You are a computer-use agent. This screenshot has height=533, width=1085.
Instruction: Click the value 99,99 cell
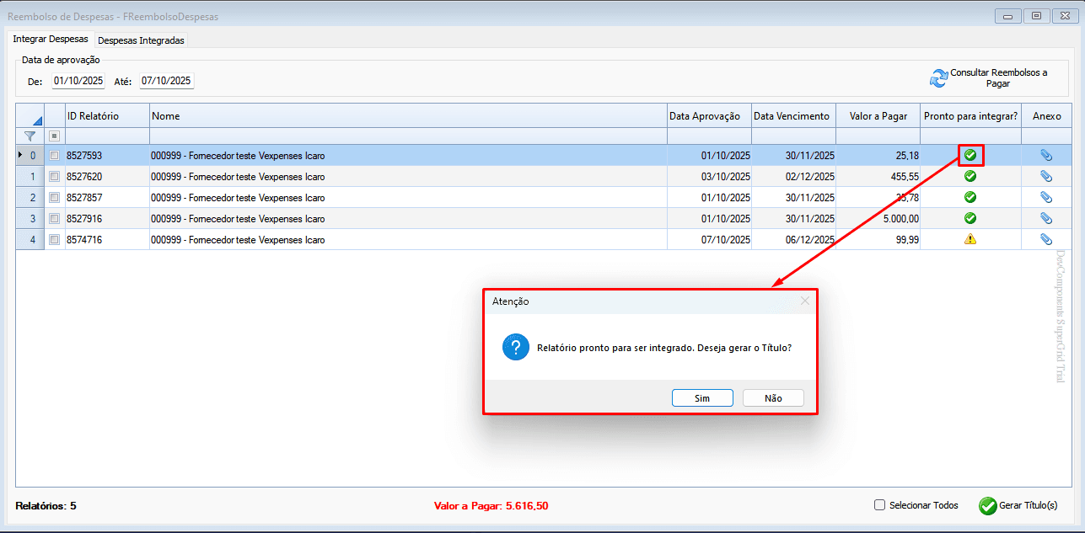coord(878,239)
